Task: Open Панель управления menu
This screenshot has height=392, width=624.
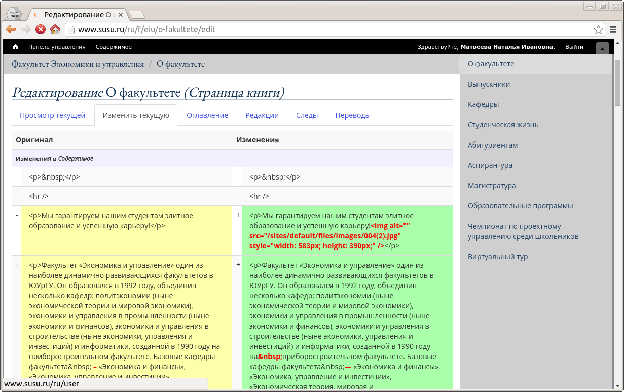Action: coord(57,47)
